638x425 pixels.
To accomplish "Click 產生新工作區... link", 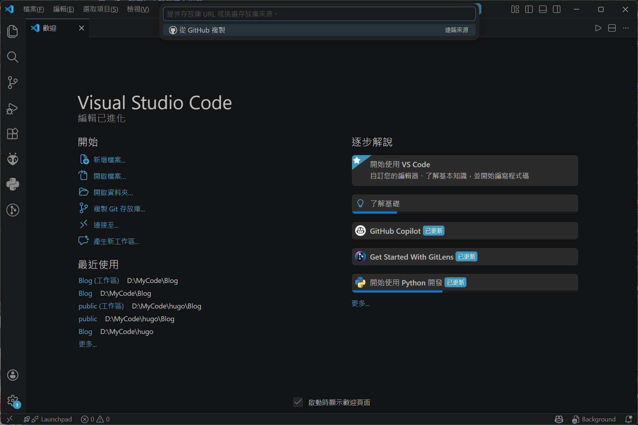I will [x=116, y=242].
